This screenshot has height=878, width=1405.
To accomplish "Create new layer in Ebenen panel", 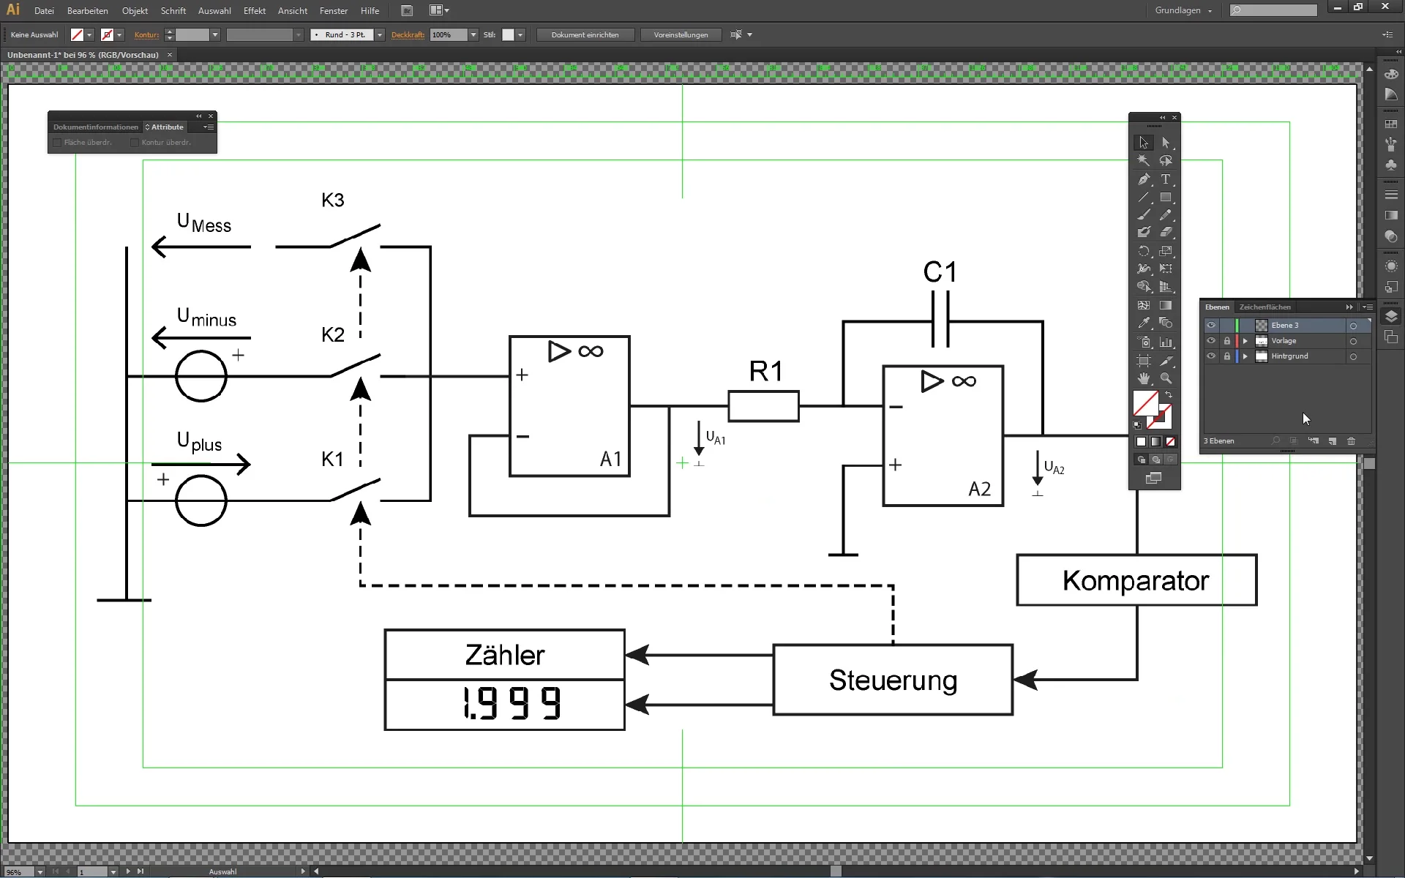I will [1333, 441].
